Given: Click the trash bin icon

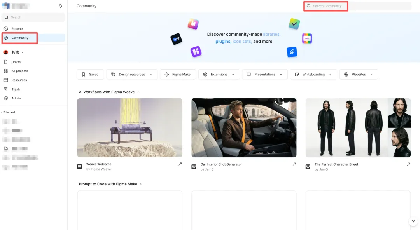Looking at the screenshot, I should tap(6, 89).
